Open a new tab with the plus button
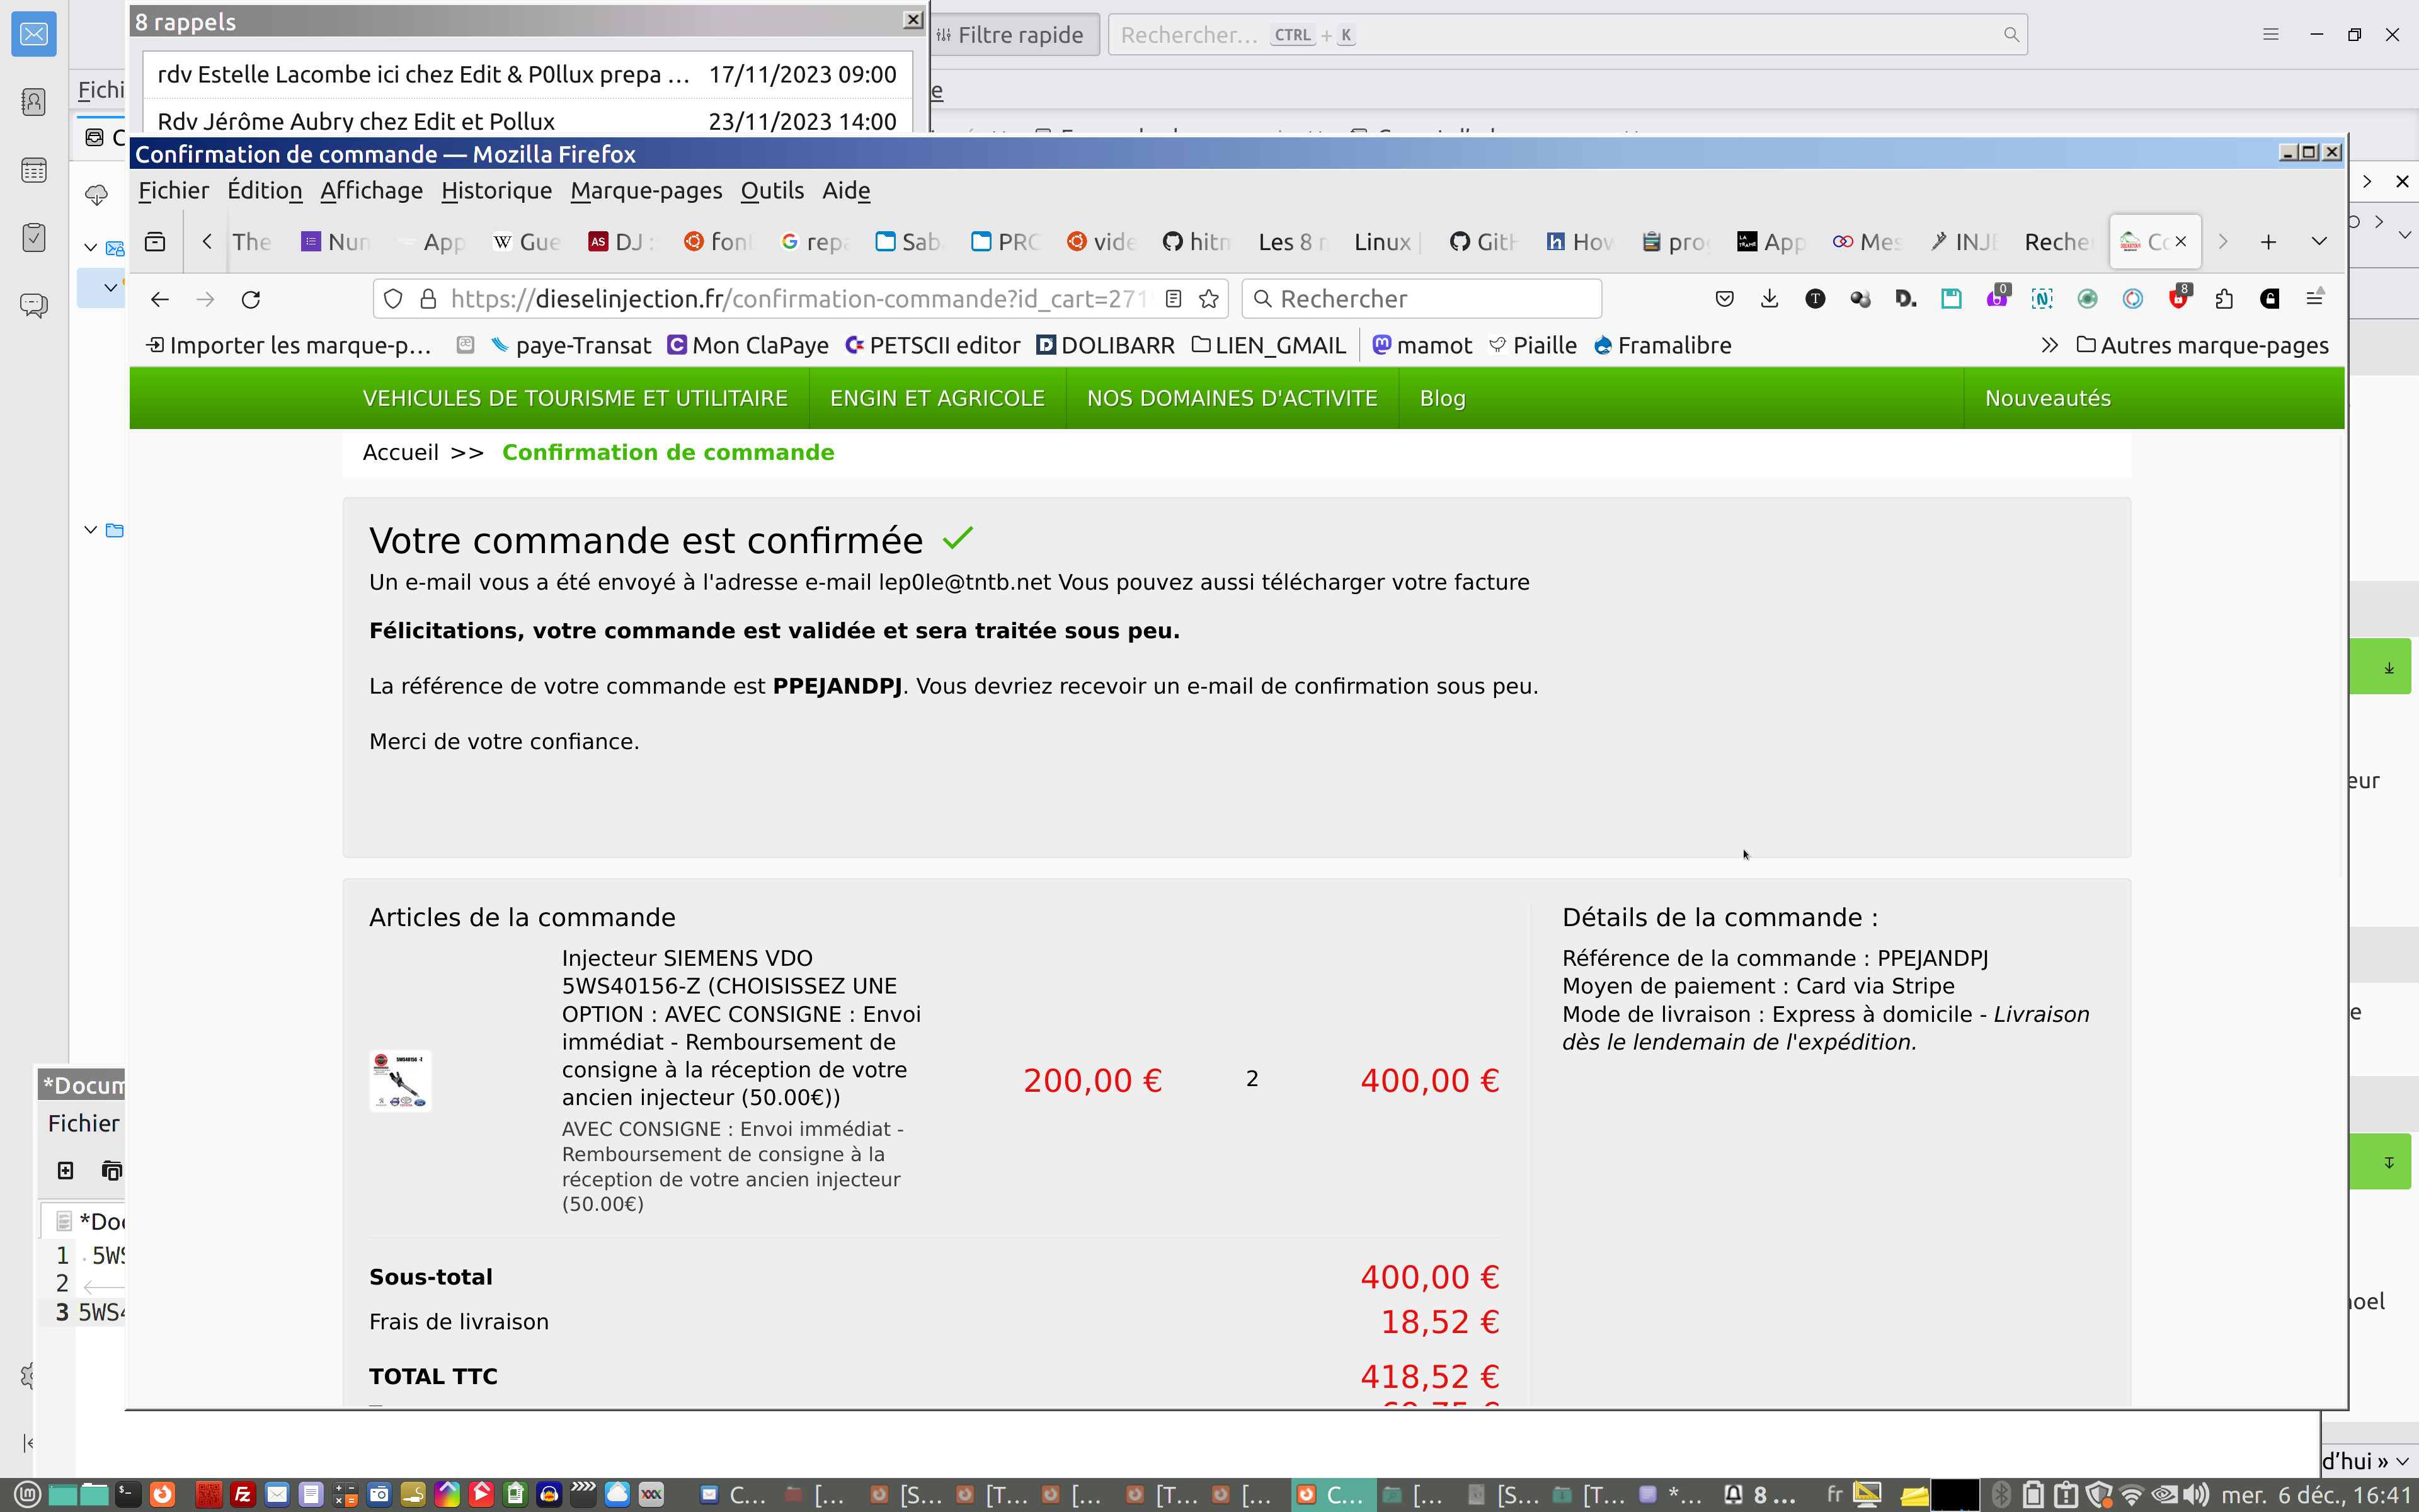 (2268, 242)
